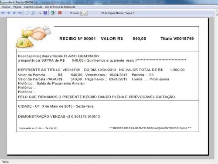Click the printer icon in toolbar
Viewport: 218px width, 164px height.
40,13
